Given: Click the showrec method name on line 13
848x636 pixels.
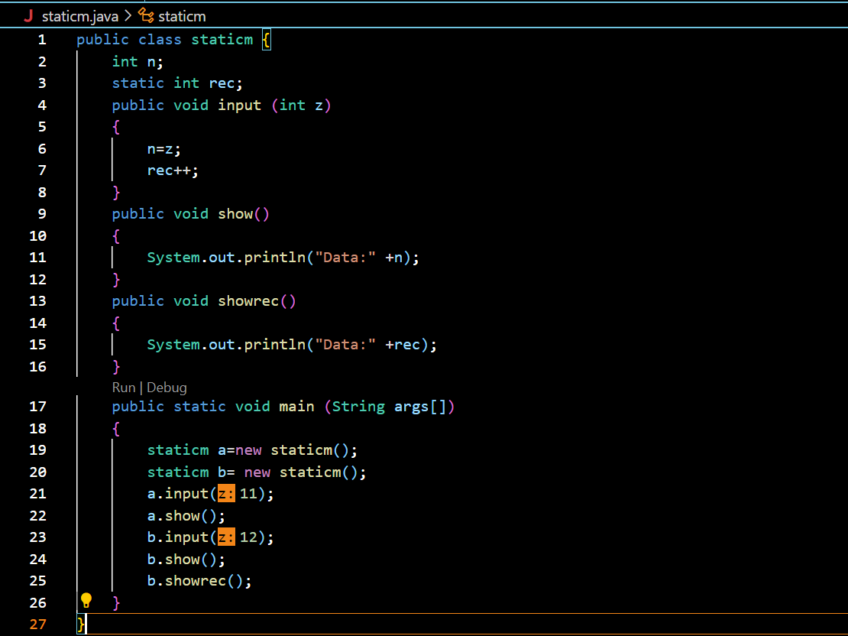Looking at the screenshot, I should [x=248, y=301].
